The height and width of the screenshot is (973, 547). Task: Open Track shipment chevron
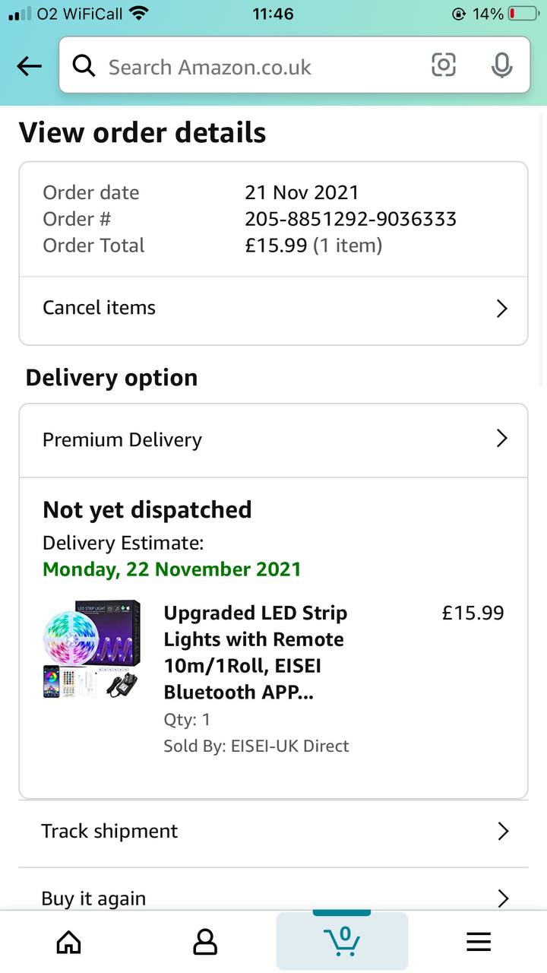click(502, 831)
